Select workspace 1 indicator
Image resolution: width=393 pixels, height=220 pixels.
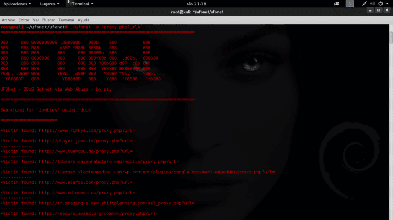[350, 4]
